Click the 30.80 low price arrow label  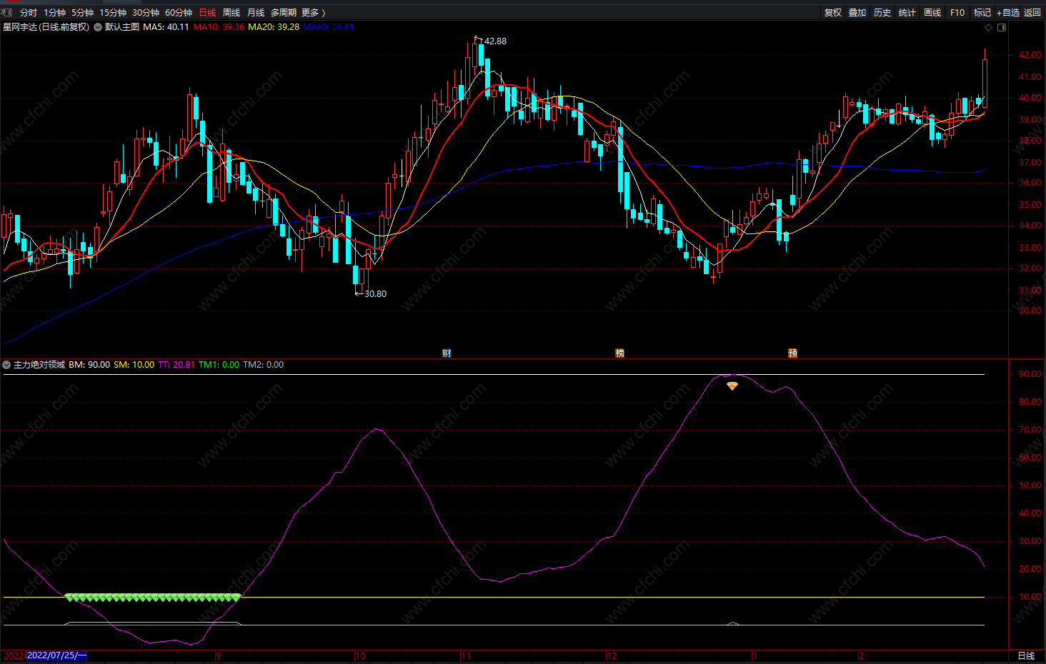click(x=374, y=294)
